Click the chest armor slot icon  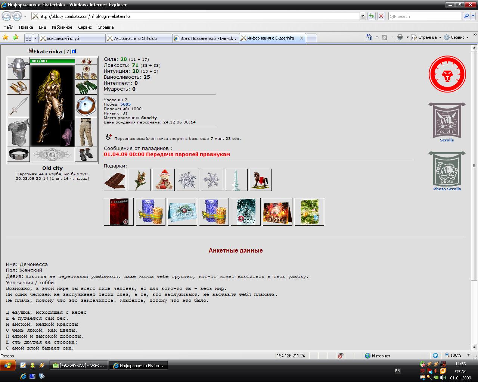tap(18, 132)
